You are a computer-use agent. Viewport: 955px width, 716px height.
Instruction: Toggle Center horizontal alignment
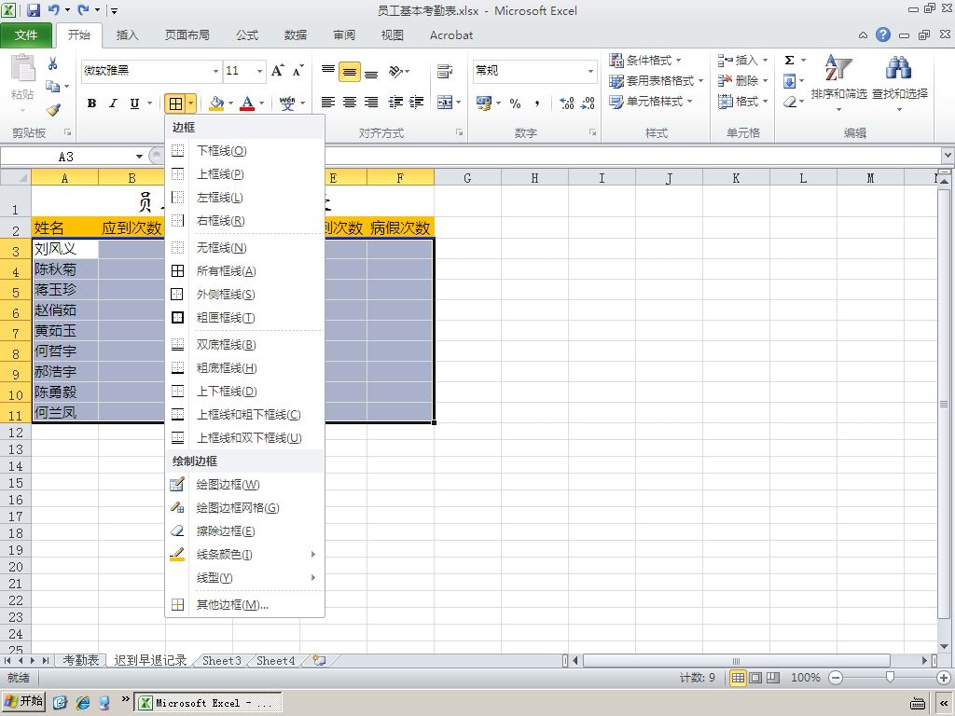click(350, 103)
